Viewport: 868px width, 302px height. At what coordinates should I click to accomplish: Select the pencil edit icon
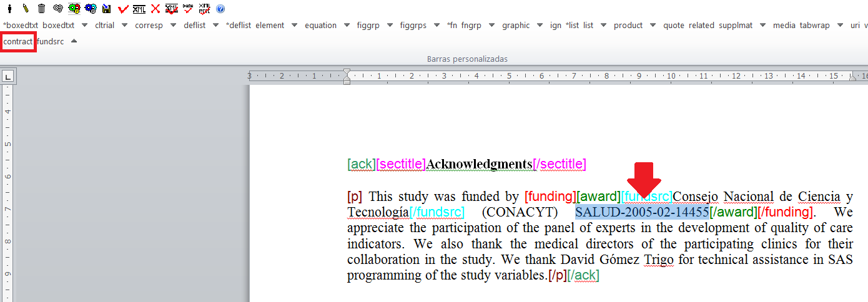click(26, 9)
